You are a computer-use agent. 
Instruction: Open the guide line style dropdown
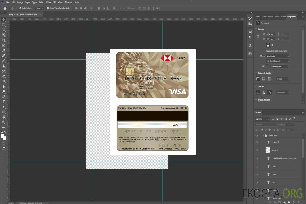point(282,93)
